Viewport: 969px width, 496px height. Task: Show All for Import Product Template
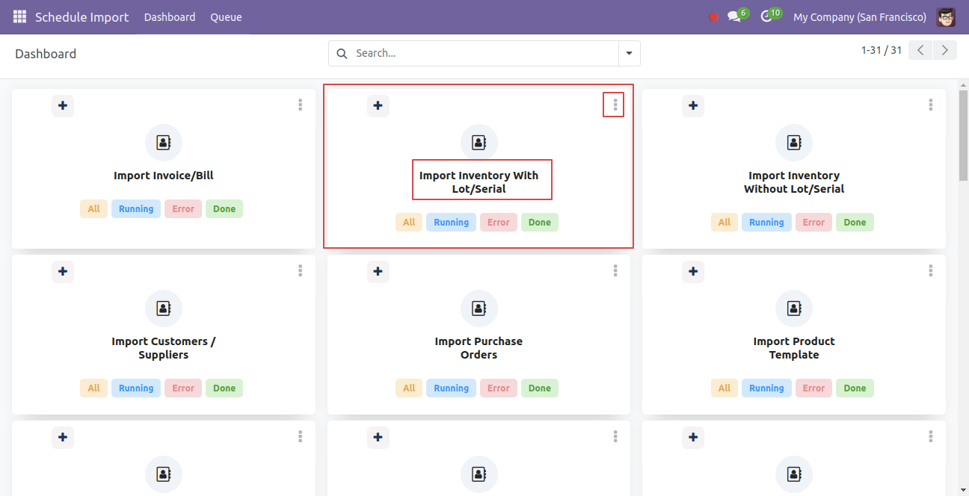point(725,388)
